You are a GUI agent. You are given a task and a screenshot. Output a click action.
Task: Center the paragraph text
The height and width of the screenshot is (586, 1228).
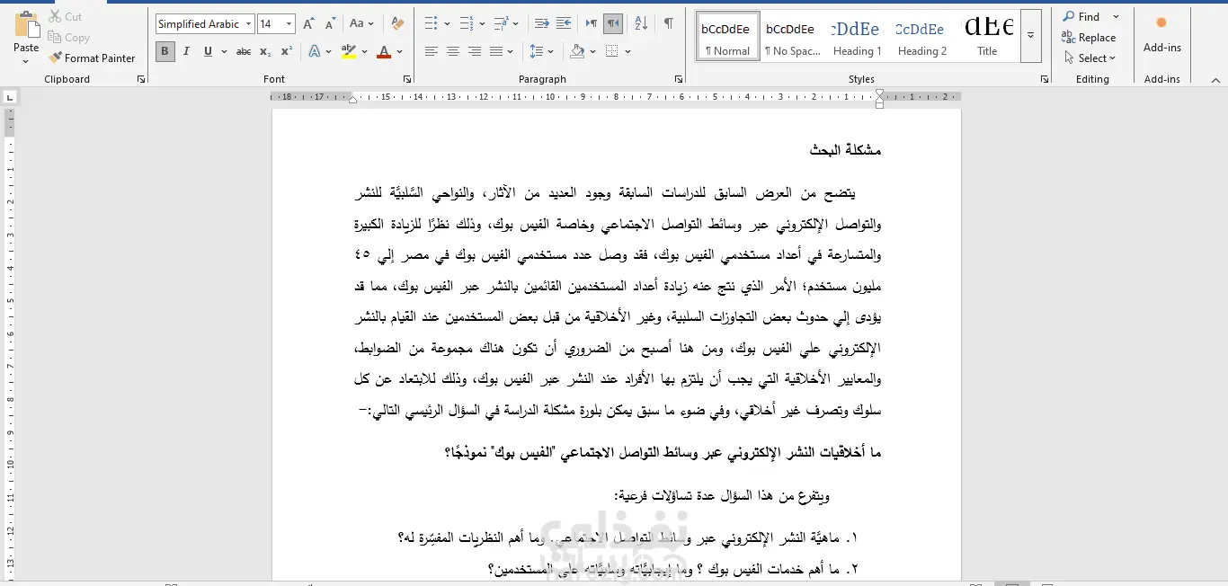click(x=452, y=51)
